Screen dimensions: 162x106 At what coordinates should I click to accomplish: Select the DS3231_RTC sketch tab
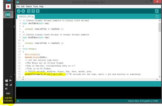26,17
